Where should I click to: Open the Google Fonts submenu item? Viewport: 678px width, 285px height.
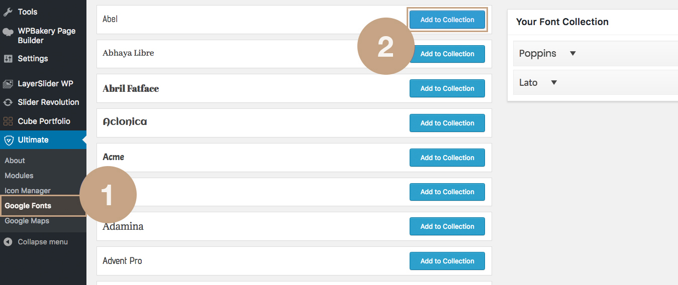click(x=28, y=206)
